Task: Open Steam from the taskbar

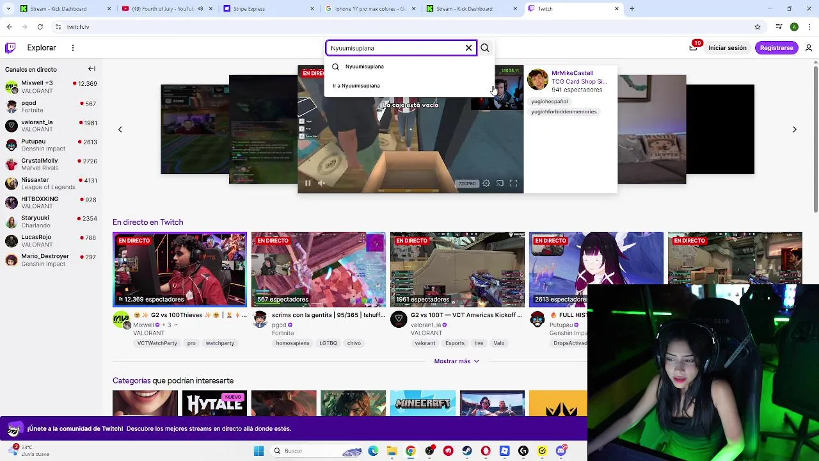Action: click(467, 451)
